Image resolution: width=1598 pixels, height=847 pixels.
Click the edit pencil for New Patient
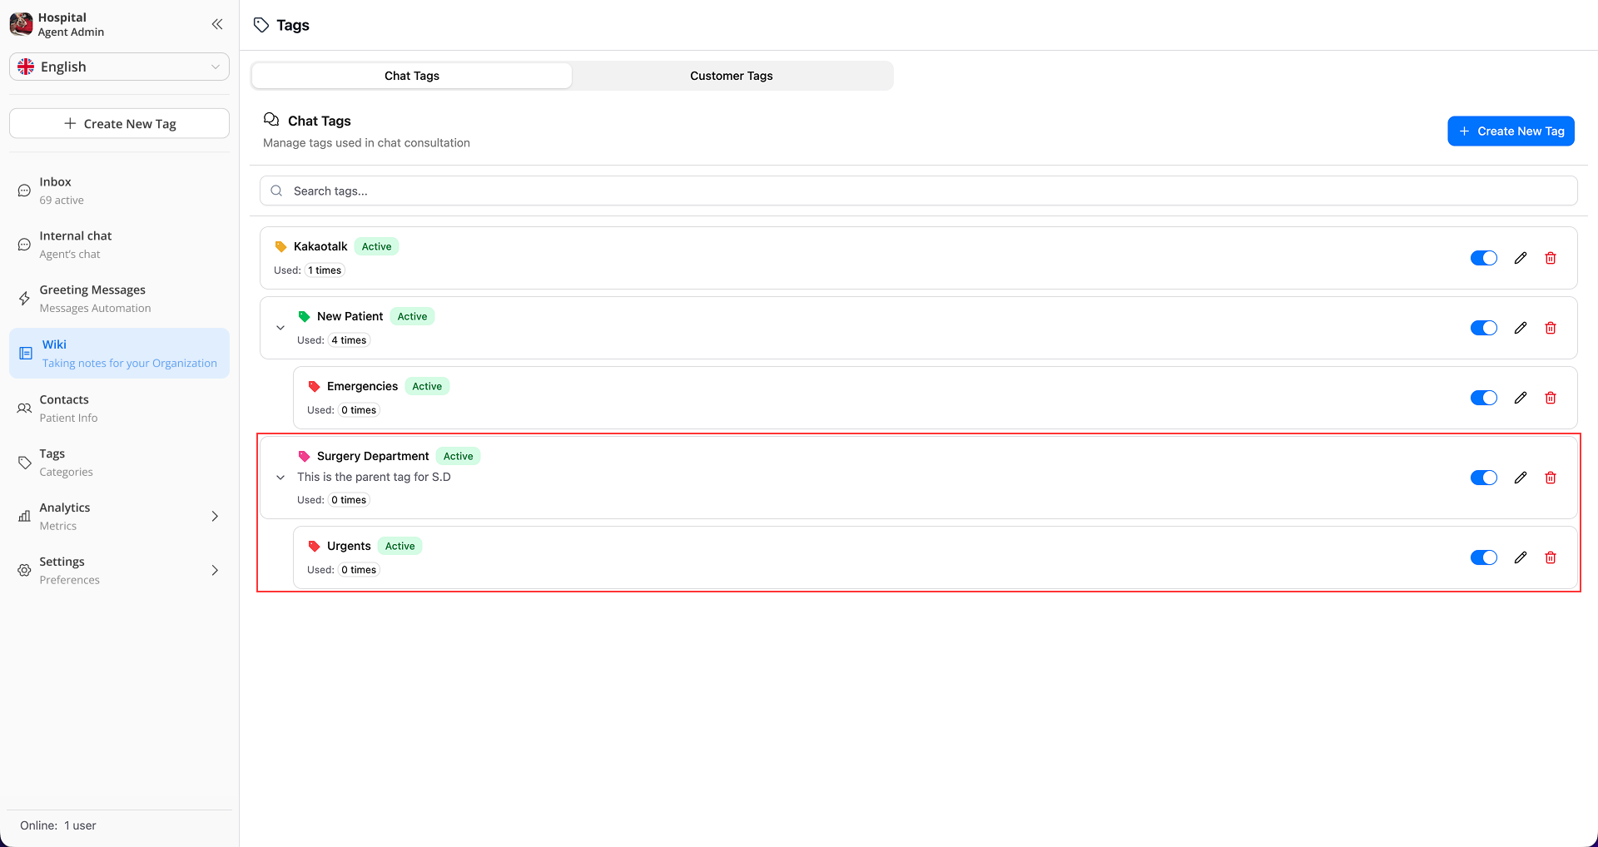1520,328
